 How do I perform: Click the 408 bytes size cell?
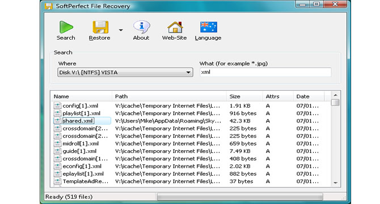[243, 159]
